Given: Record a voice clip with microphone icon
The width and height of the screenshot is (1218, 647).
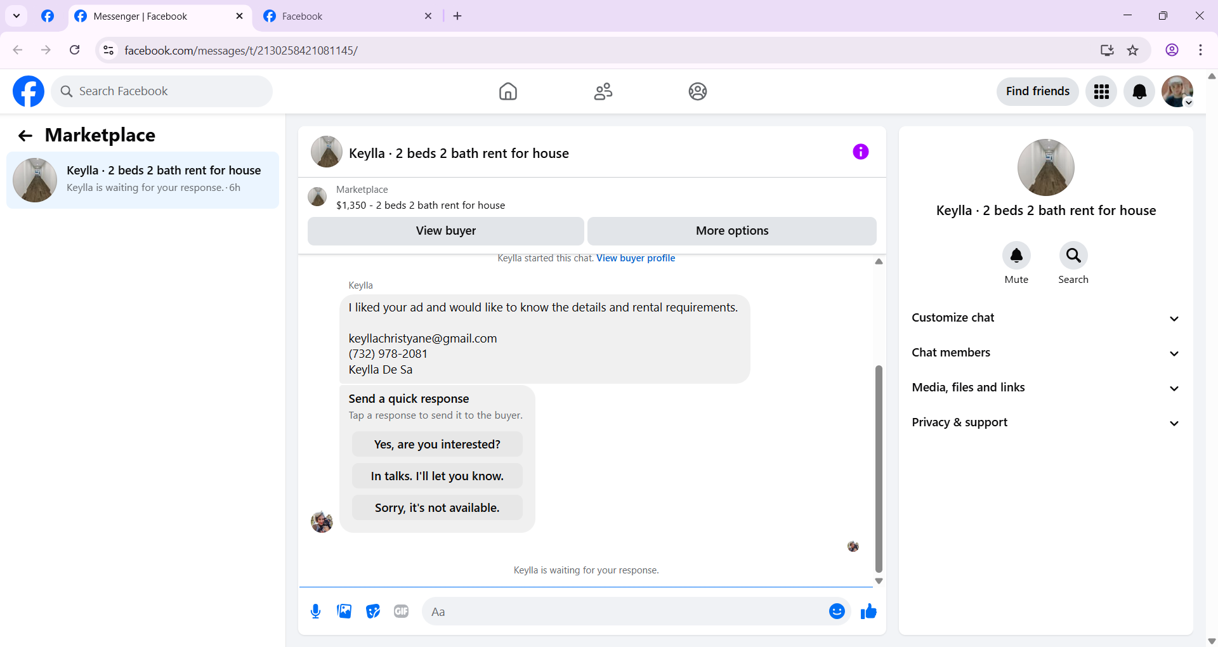Looking at the screenshot, I should click(x=315, y=611).
